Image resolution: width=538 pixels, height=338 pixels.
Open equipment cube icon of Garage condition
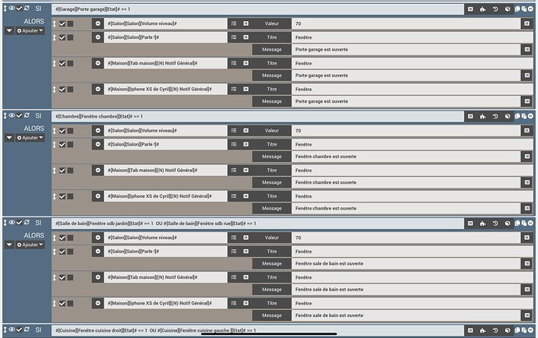pyautogui.click(x=508, y=9)
